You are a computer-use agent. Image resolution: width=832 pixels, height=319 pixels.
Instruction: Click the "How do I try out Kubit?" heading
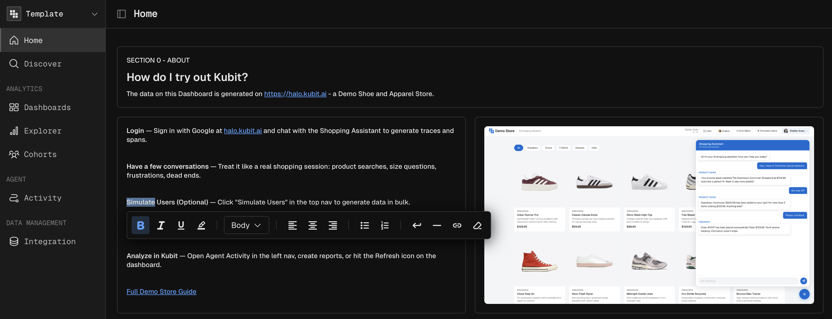tap(187, 77)
